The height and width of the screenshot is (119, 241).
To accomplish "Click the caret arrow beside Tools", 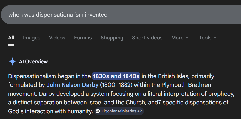I will [x=215, y=38].
